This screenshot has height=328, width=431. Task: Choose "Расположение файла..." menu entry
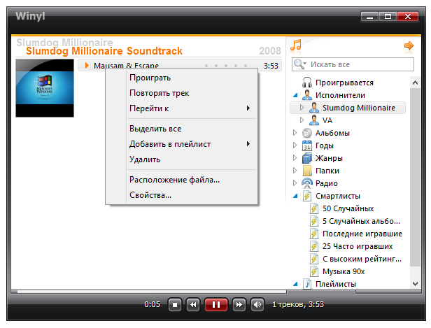(181, 180)
